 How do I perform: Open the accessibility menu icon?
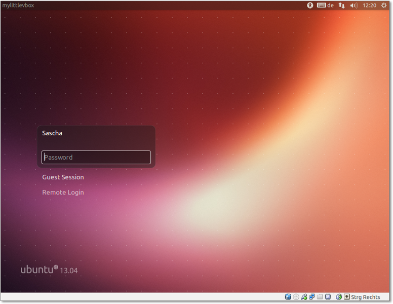310,5
